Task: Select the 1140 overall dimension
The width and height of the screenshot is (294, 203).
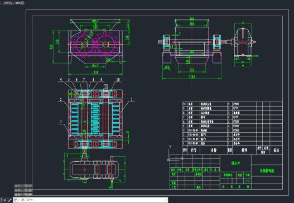Action: click(192, 76)
